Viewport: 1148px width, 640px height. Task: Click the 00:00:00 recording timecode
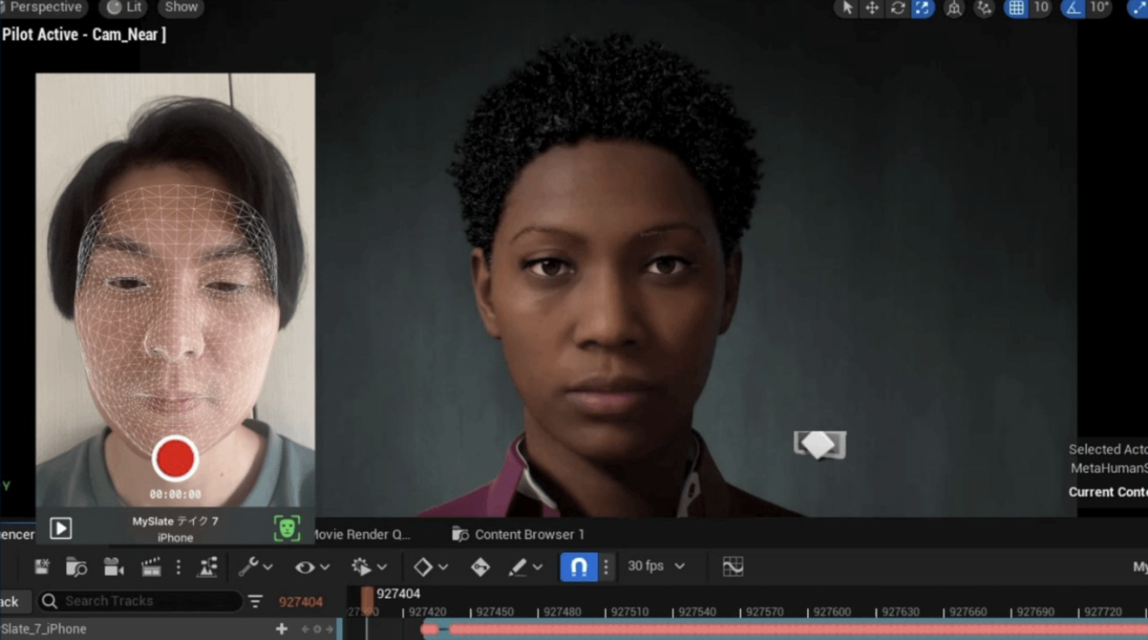175,495
